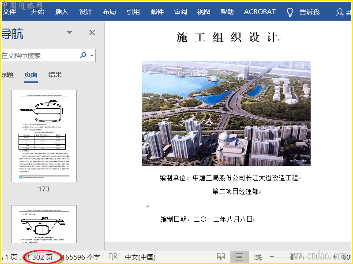Switch to the 标题 navigation tab
This screenshot has height=264, width=353.
click(x=8, y=74)
